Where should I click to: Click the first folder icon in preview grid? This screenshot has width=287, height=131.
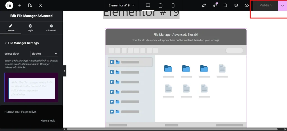click(x=168, y=69)
